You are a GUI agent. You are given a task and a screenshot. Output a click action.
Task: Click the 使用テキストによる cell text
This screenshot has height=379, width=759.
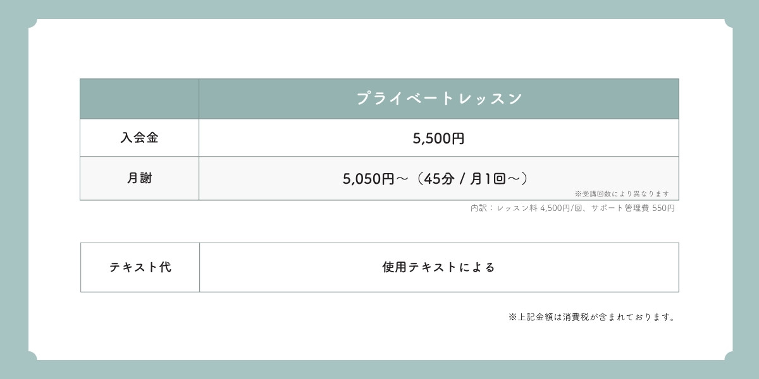pos(438,267)
